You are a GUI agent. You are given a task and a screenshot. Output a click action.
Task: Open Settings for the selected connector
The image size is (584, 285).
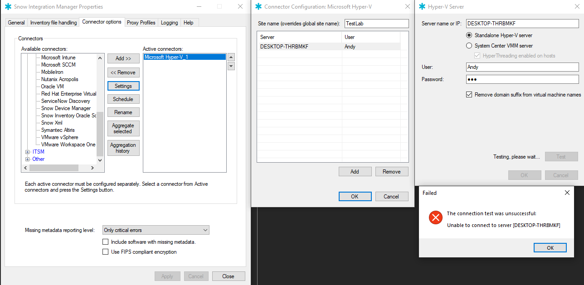(123, 86)
